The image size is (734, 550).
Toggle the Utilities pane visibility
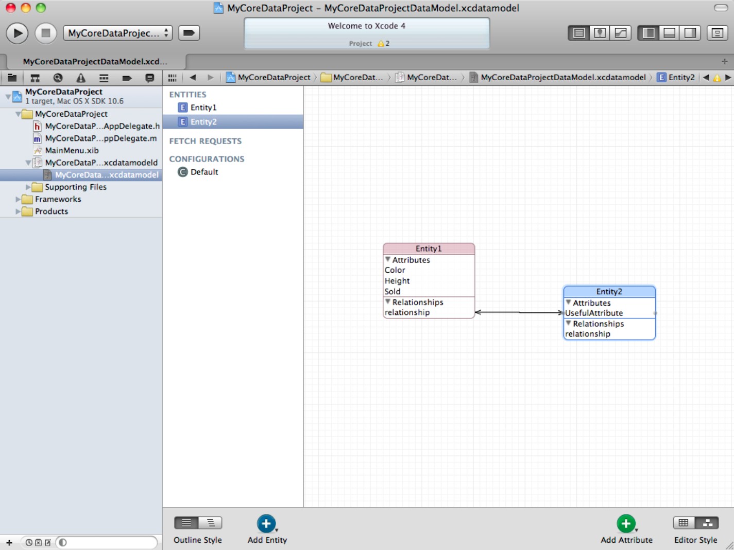(690, 33)
